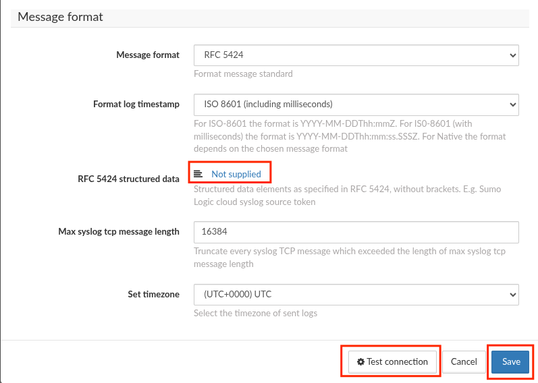Screen dimensions: 538x383
Task: Click the structured data text-lines icon
Action: [198, 174]
